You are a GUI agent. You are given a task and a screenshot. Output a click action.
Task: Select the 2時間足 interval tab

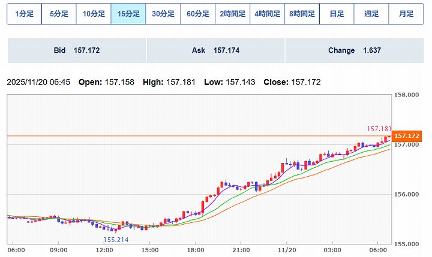pyautogui.click(x=233, y=14)
